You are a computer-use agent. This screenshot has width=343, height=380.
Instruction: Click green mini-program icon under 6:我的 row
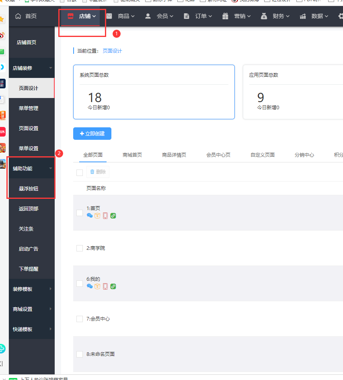click(113, 286)
